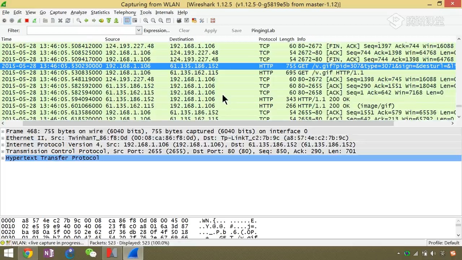Open the capture interfaces list icon
The image size is (462, 260).
pyautogui.click(x=4, y=21)
